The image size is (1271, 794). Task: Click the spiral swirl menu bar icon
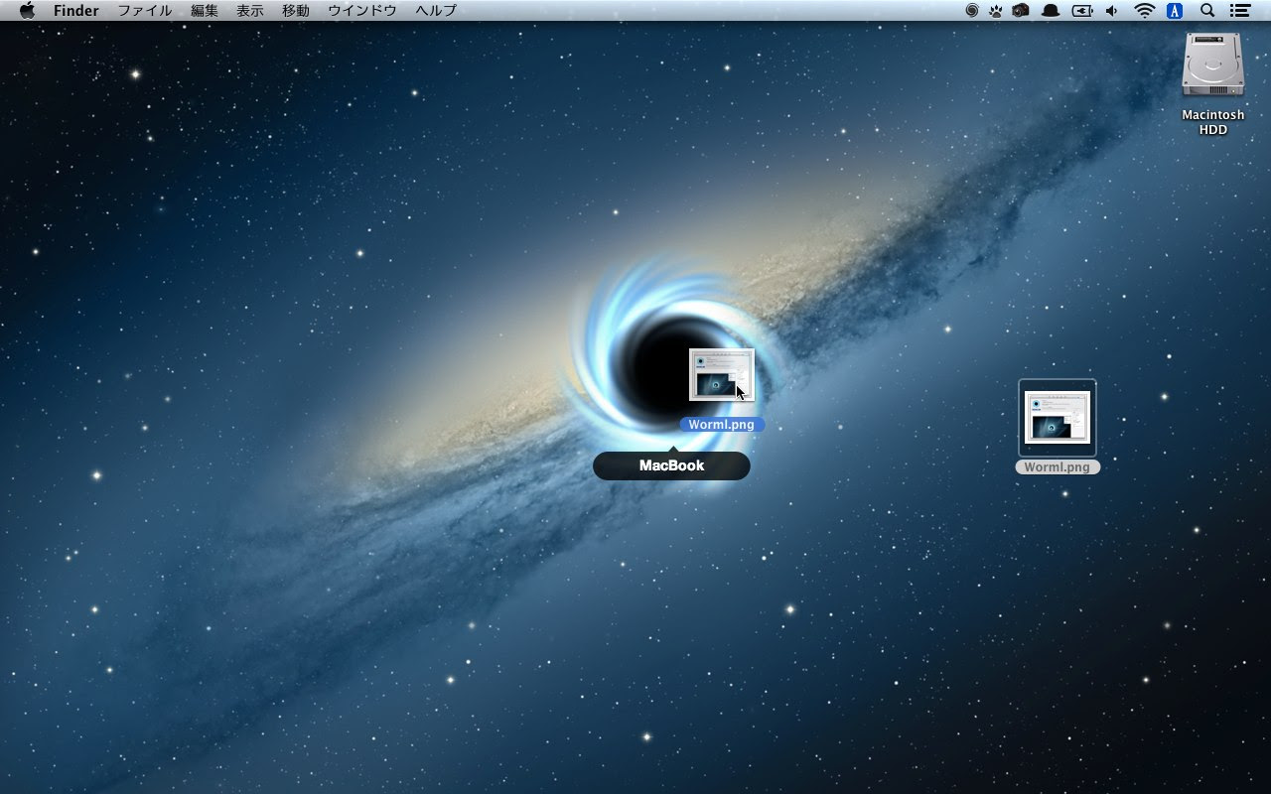tap(972, 10)
